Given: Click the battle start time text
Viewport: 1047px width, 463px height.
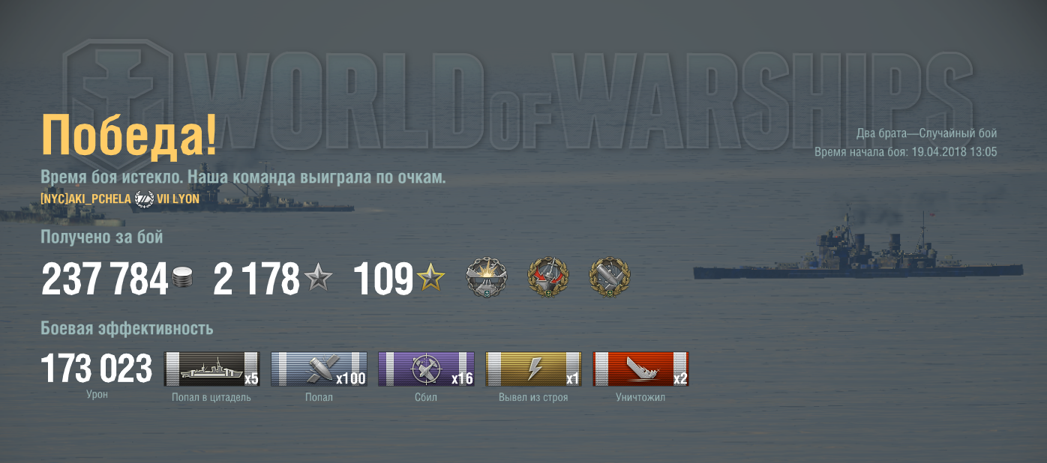Looking at the screenshot, I should [906, 151].
